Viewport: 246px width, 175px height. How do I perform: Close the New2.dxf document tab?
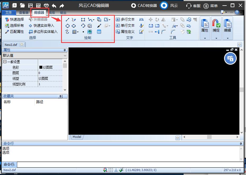point(22,45)
